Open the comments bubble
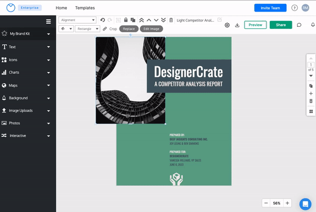 299,25
